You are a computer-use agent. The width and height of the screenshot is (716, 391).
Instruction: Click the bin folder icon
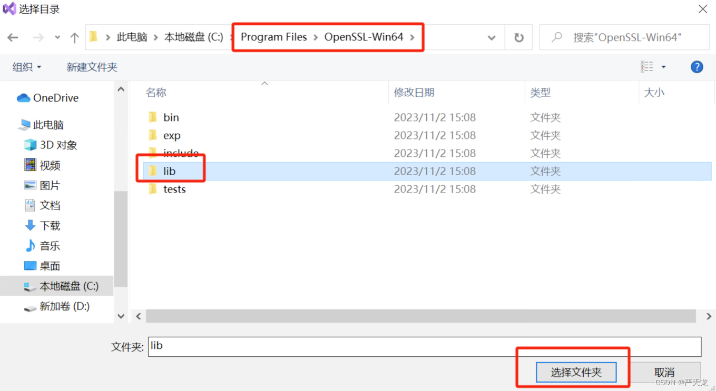[x=153, y=117]
